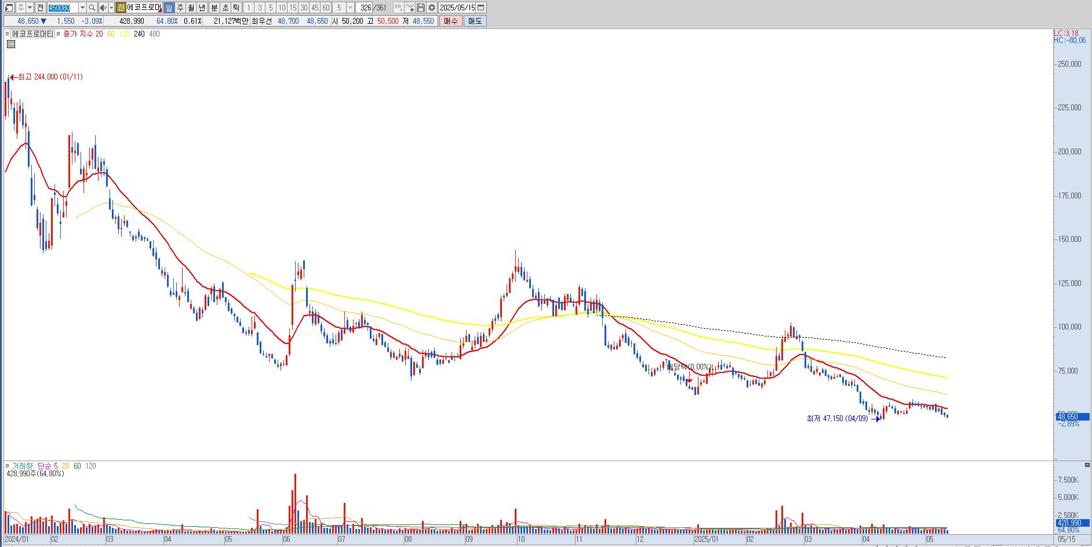The image size is (1092, 547).
Task: Click the panel layout icon at toolbar start
Action: [x=9, y=8]
